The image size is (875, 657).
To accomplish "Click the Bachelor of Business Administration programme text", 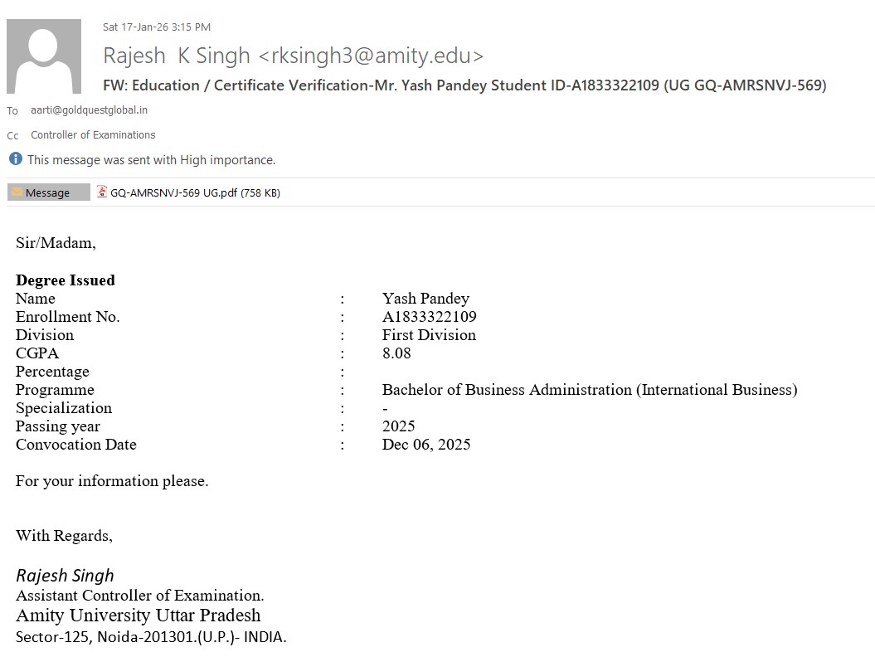I will 589,390.
